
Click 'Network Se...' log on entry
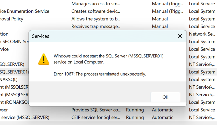(202, 34)
